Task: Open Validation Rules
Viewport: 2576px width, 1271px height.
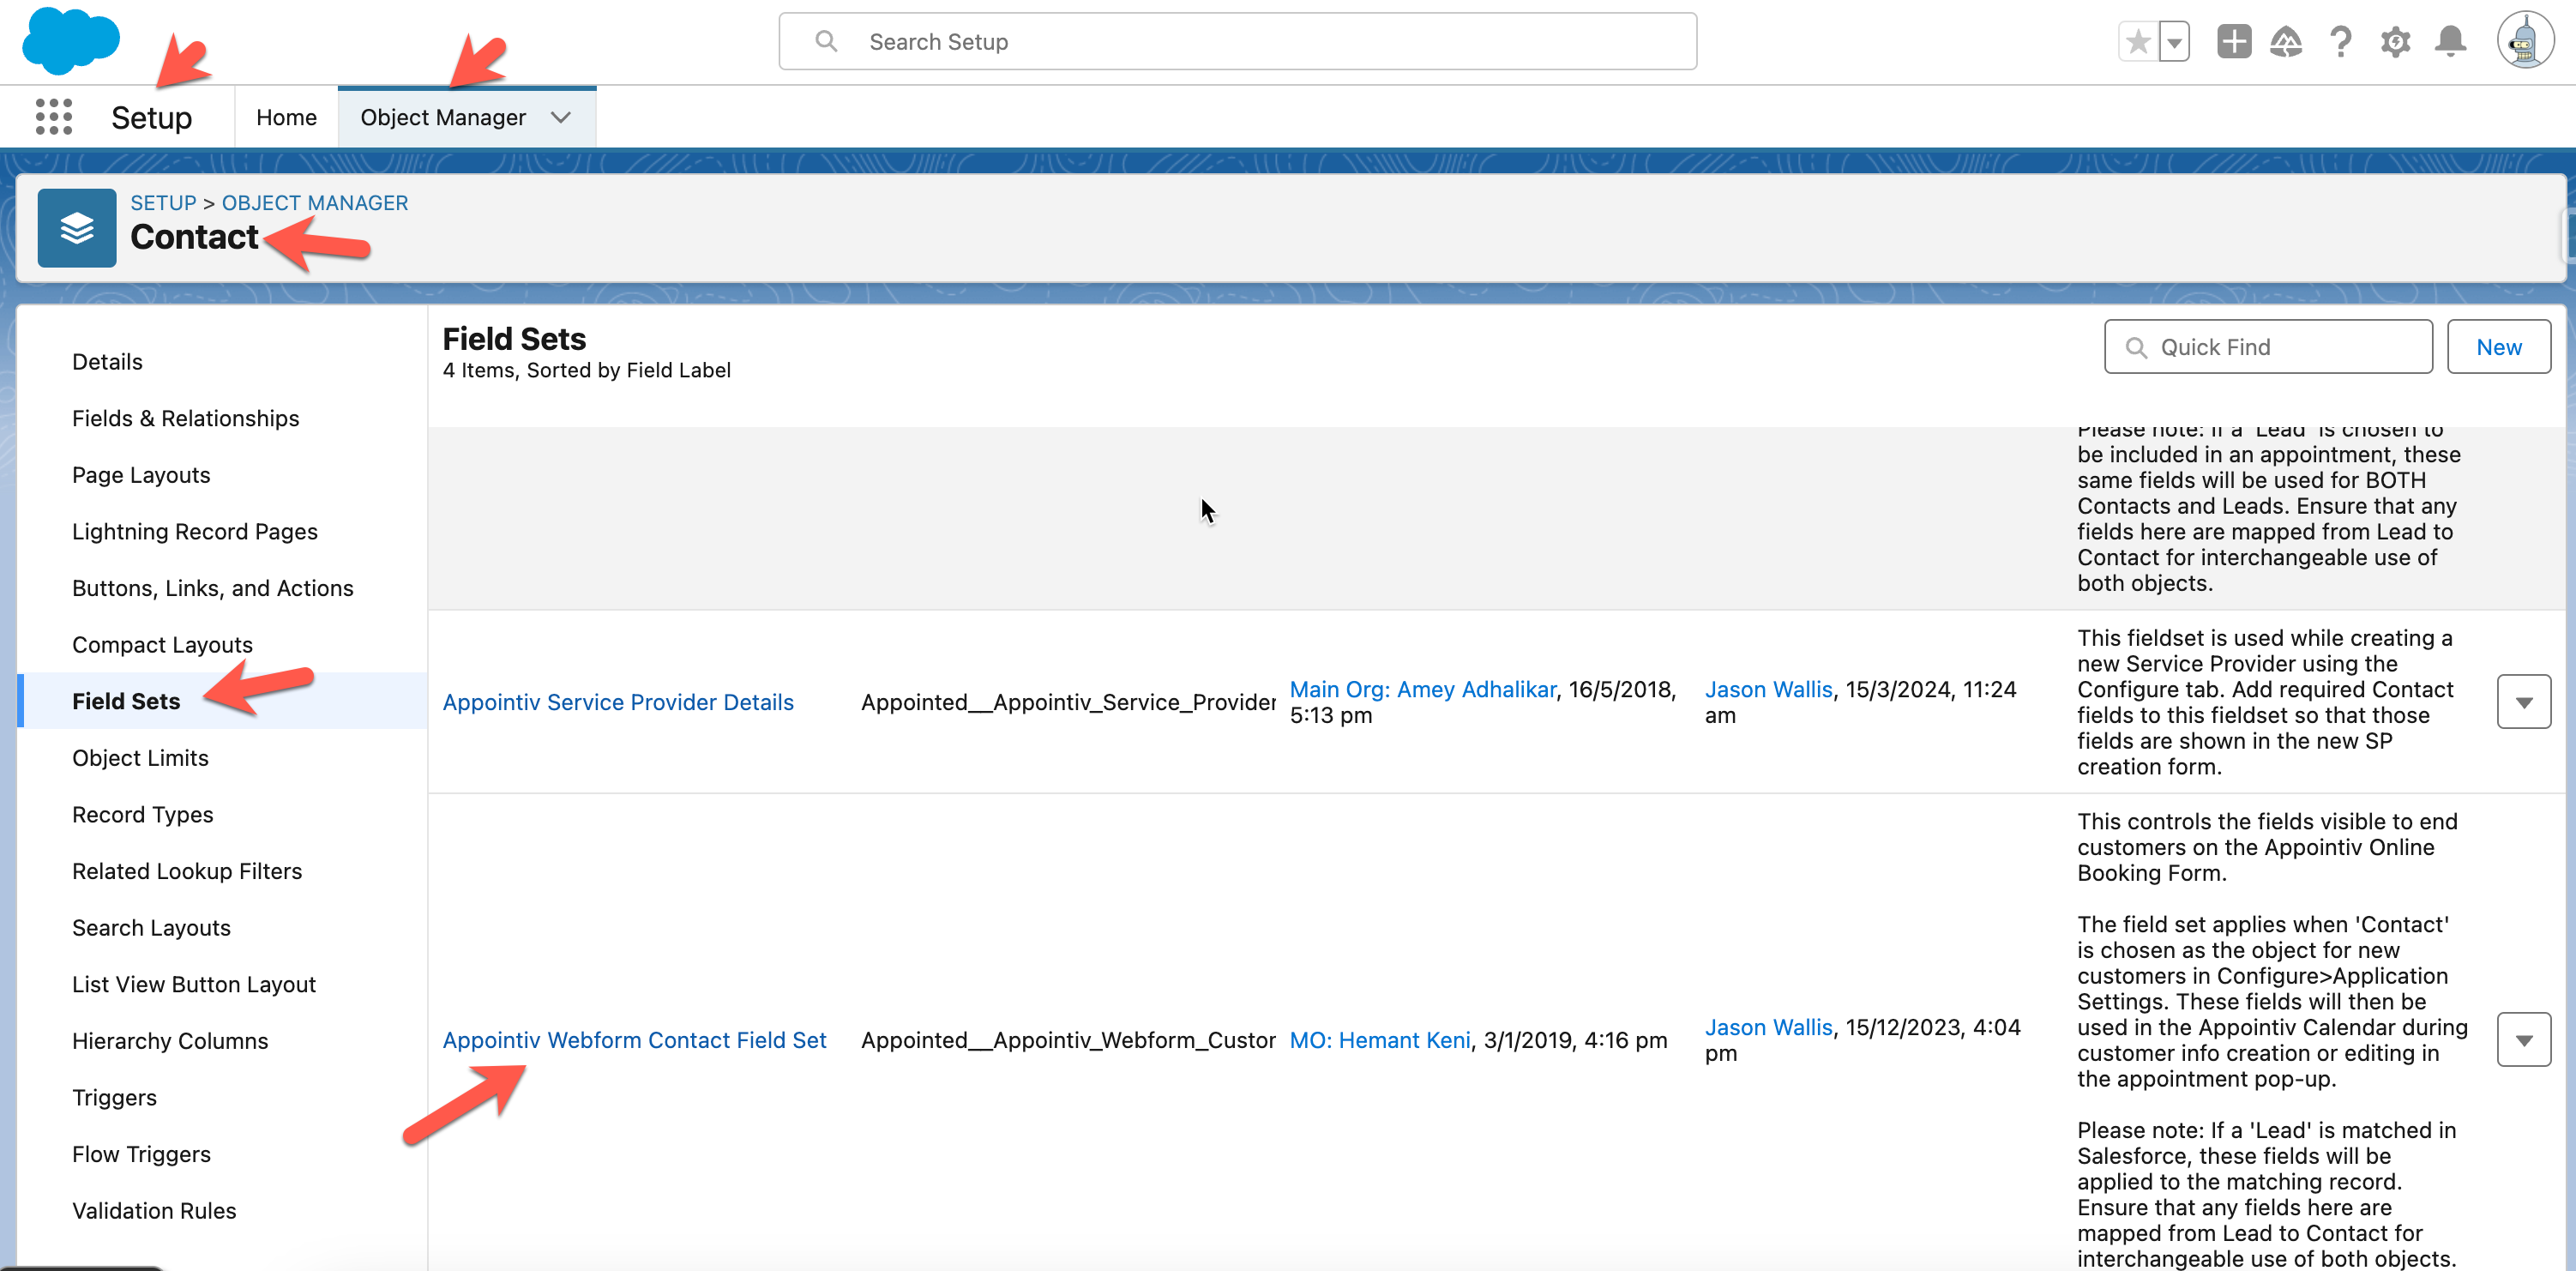Action: (154, 1211)
